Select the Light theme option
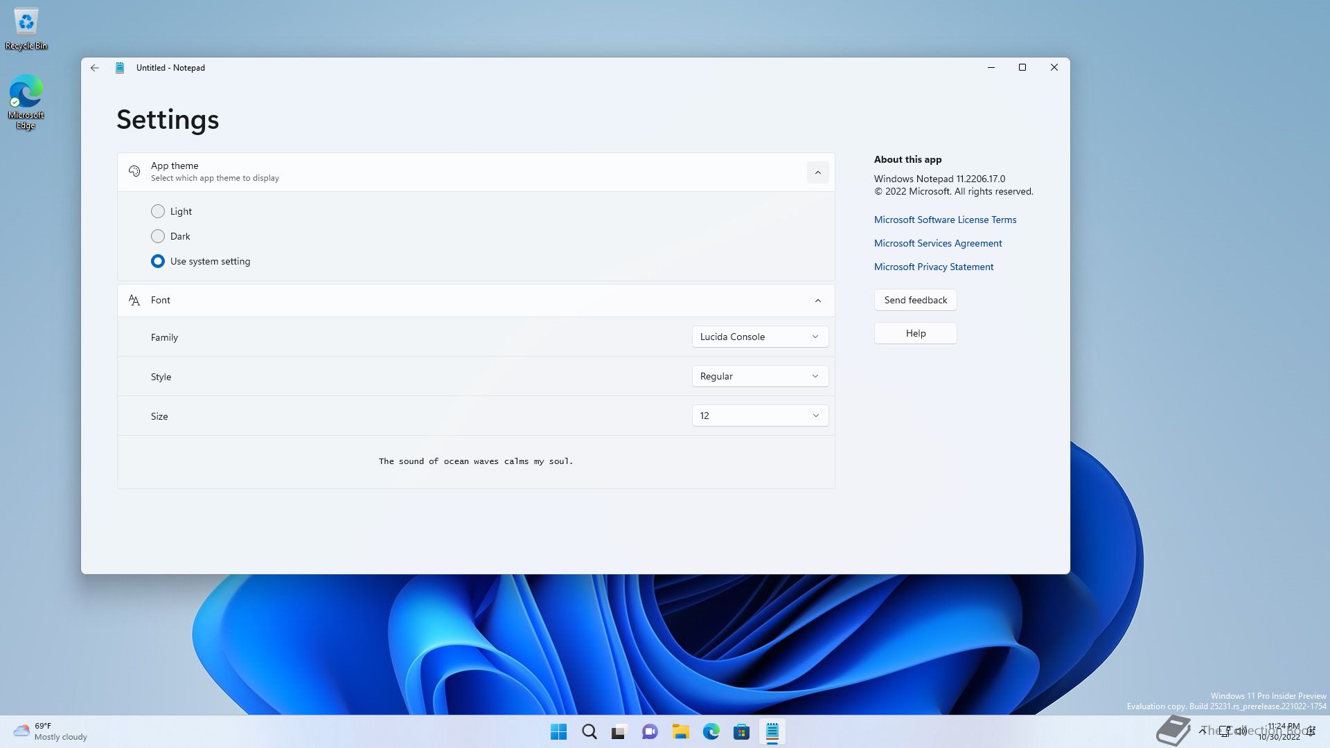The width and height of the screenshot is (1330, 748). coord(158,211)
